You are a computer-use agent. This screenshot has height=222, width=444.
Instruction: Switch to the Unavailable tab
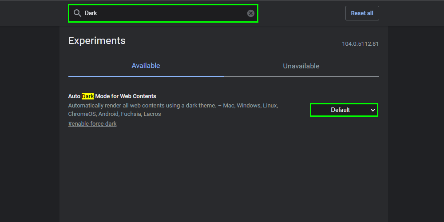point(301,66)
